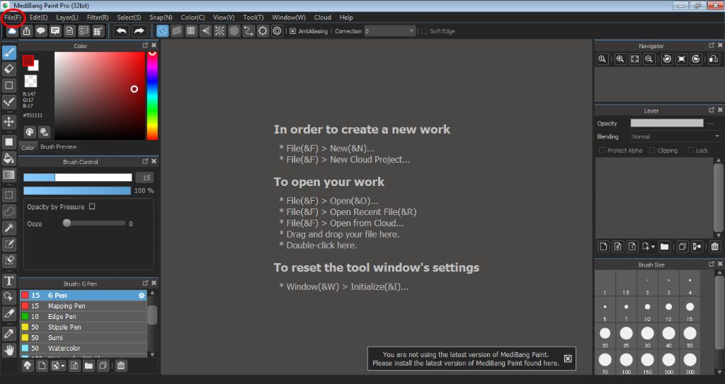This screenshot has height=384, width=725.
Task: Open the File menu
Action: click(x=13, y=17)
